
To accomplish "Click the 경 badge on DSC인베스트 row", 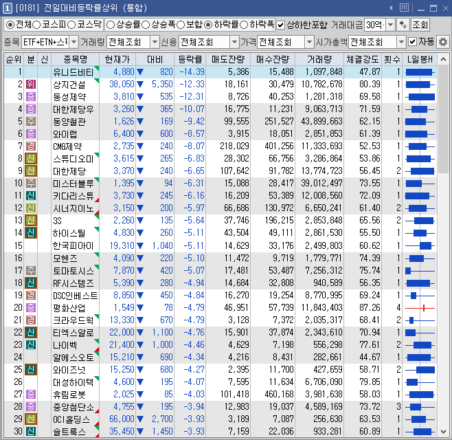I will pyautogui.click(x=31, y=295).
